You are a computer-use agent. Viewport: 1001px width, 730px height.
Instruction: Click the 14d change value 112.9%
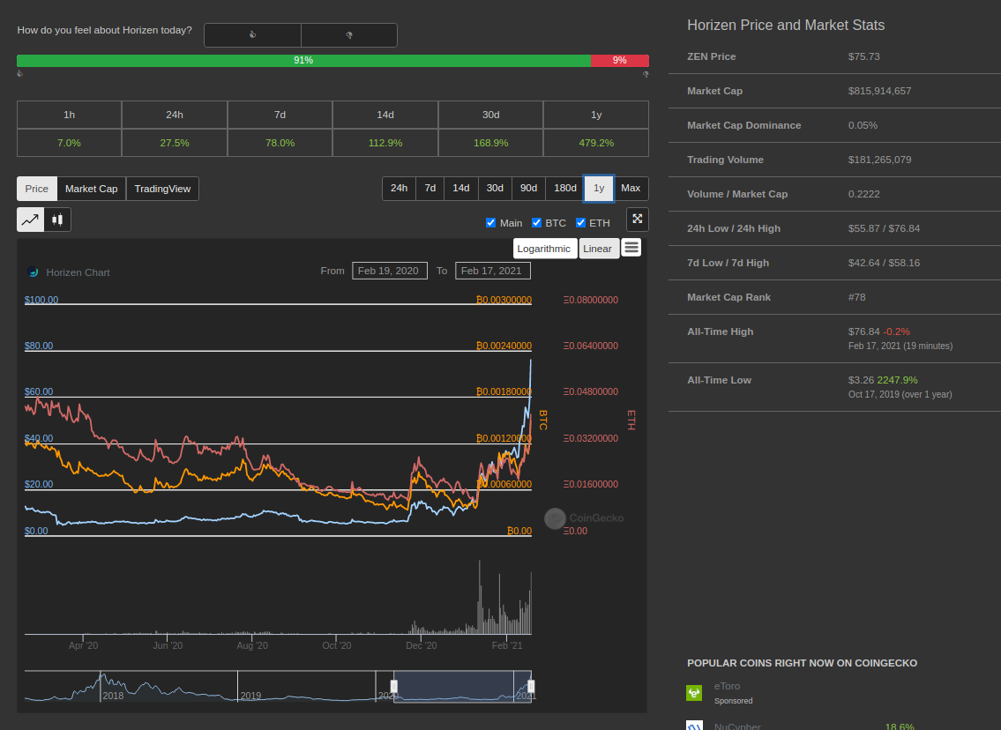pos(385,143)
